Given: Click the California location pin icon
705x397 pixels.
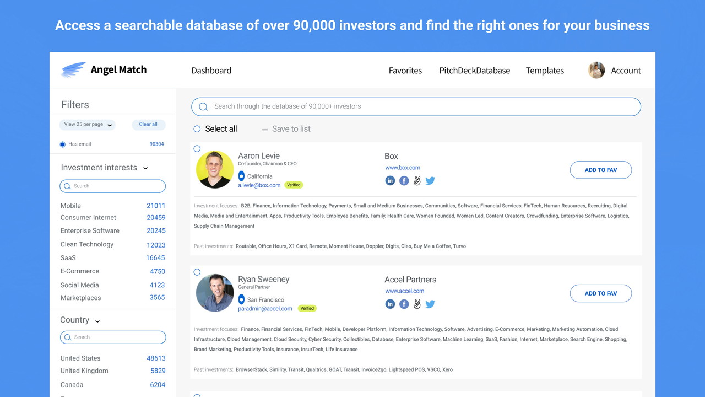Looking at the screenshot, I should coord(241,176).
